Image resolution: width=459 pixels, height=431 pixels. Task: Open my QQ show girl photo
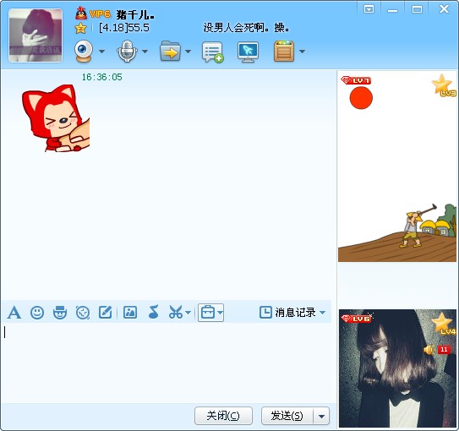(397, 368)
